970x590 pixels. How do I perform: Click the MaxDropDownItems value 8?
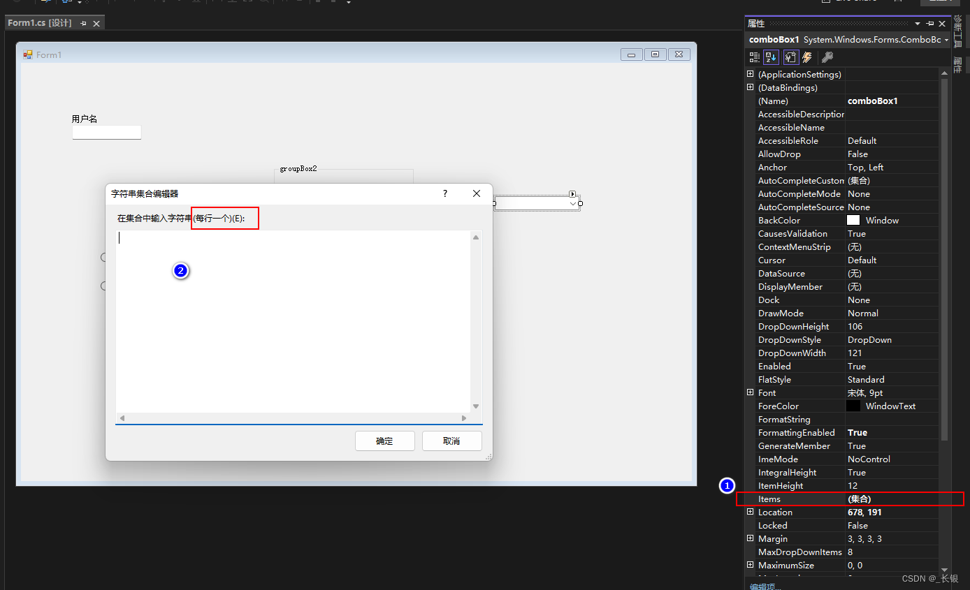point(850,552)
